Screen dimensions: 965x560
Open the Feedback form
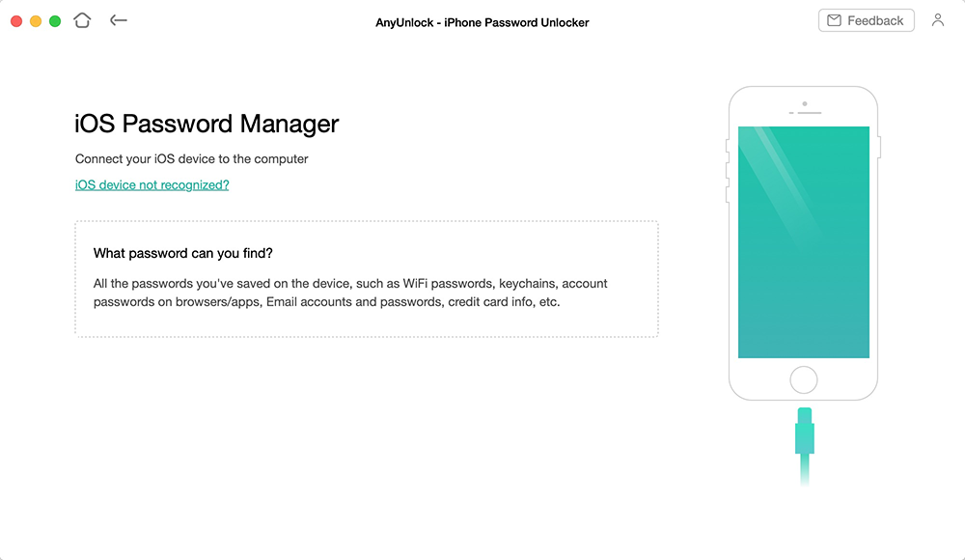coord(866,19)
